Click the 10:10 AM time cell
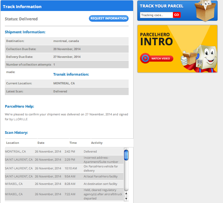The image size is (223, 203). [x=71, y=168]
